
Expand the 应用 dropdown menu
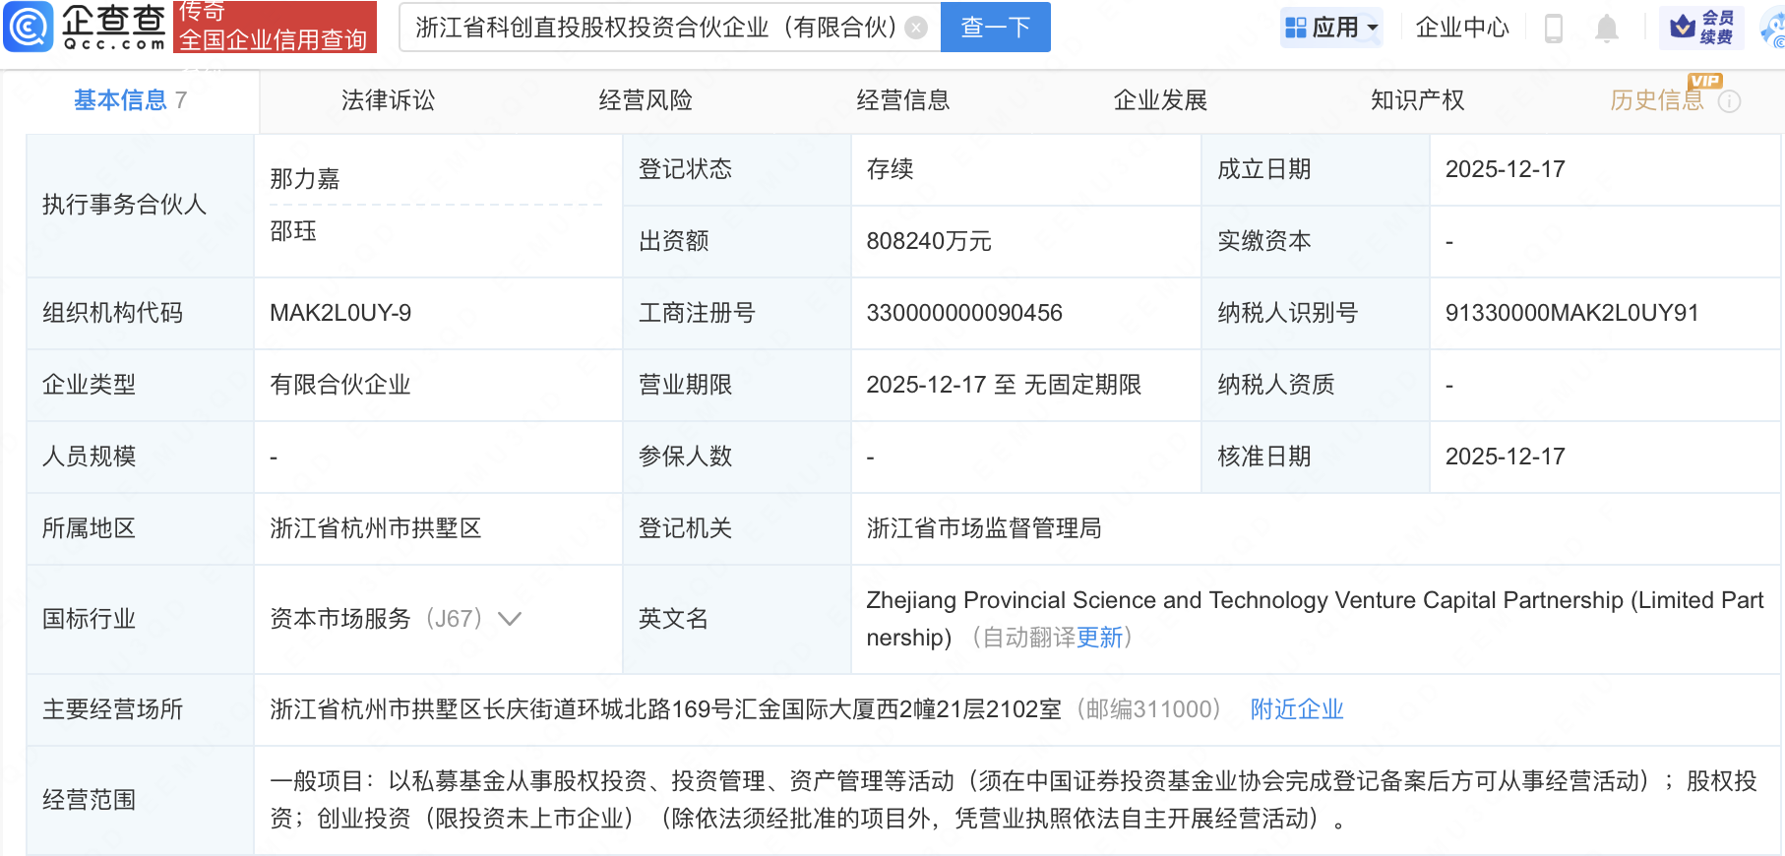[x=1373, y=28]
